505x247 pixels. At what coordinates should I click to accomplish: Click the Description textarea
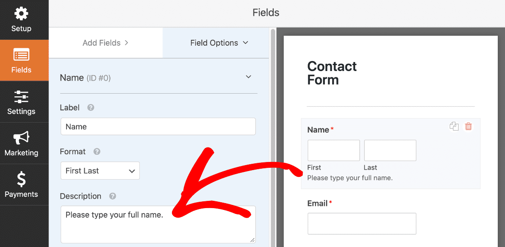pos(158,224)
